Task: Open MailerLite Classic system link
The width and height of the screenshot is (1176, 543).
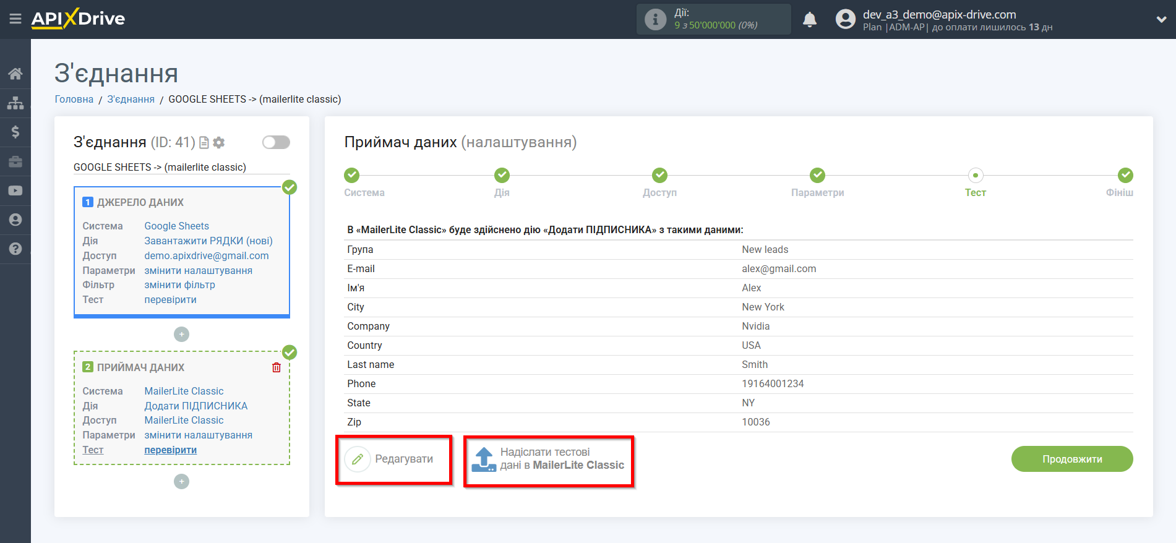Action: tap(184, 391)
